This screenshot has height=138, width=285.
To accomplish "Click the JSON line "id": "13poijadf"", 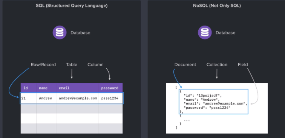I will 203,96.
